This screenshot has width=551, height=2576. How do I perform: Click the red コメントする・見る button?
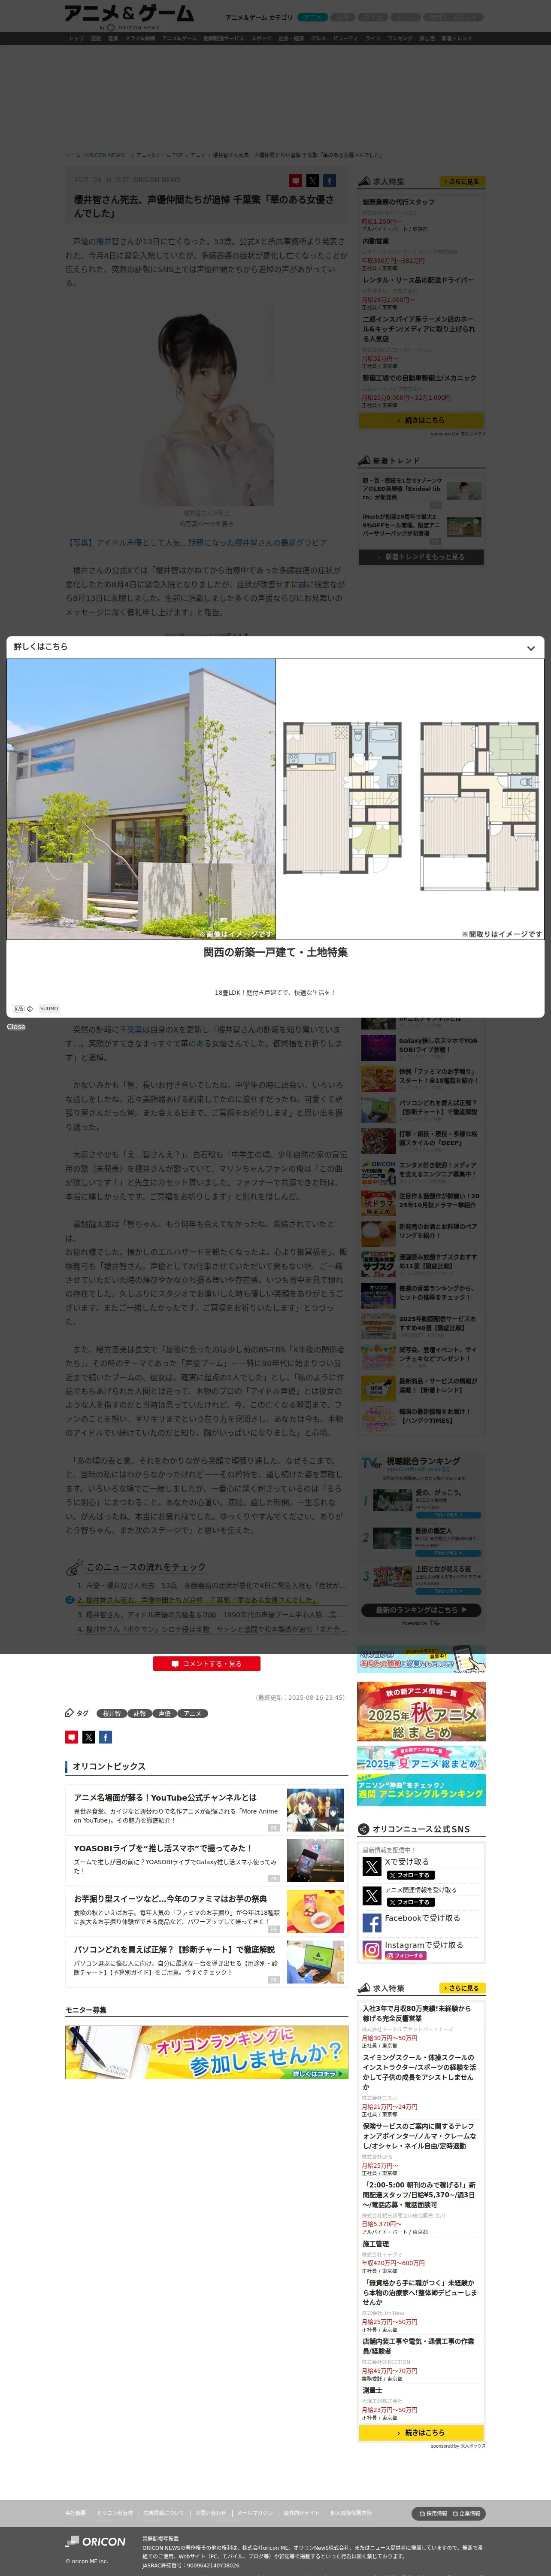click(x=206, y=1664)
